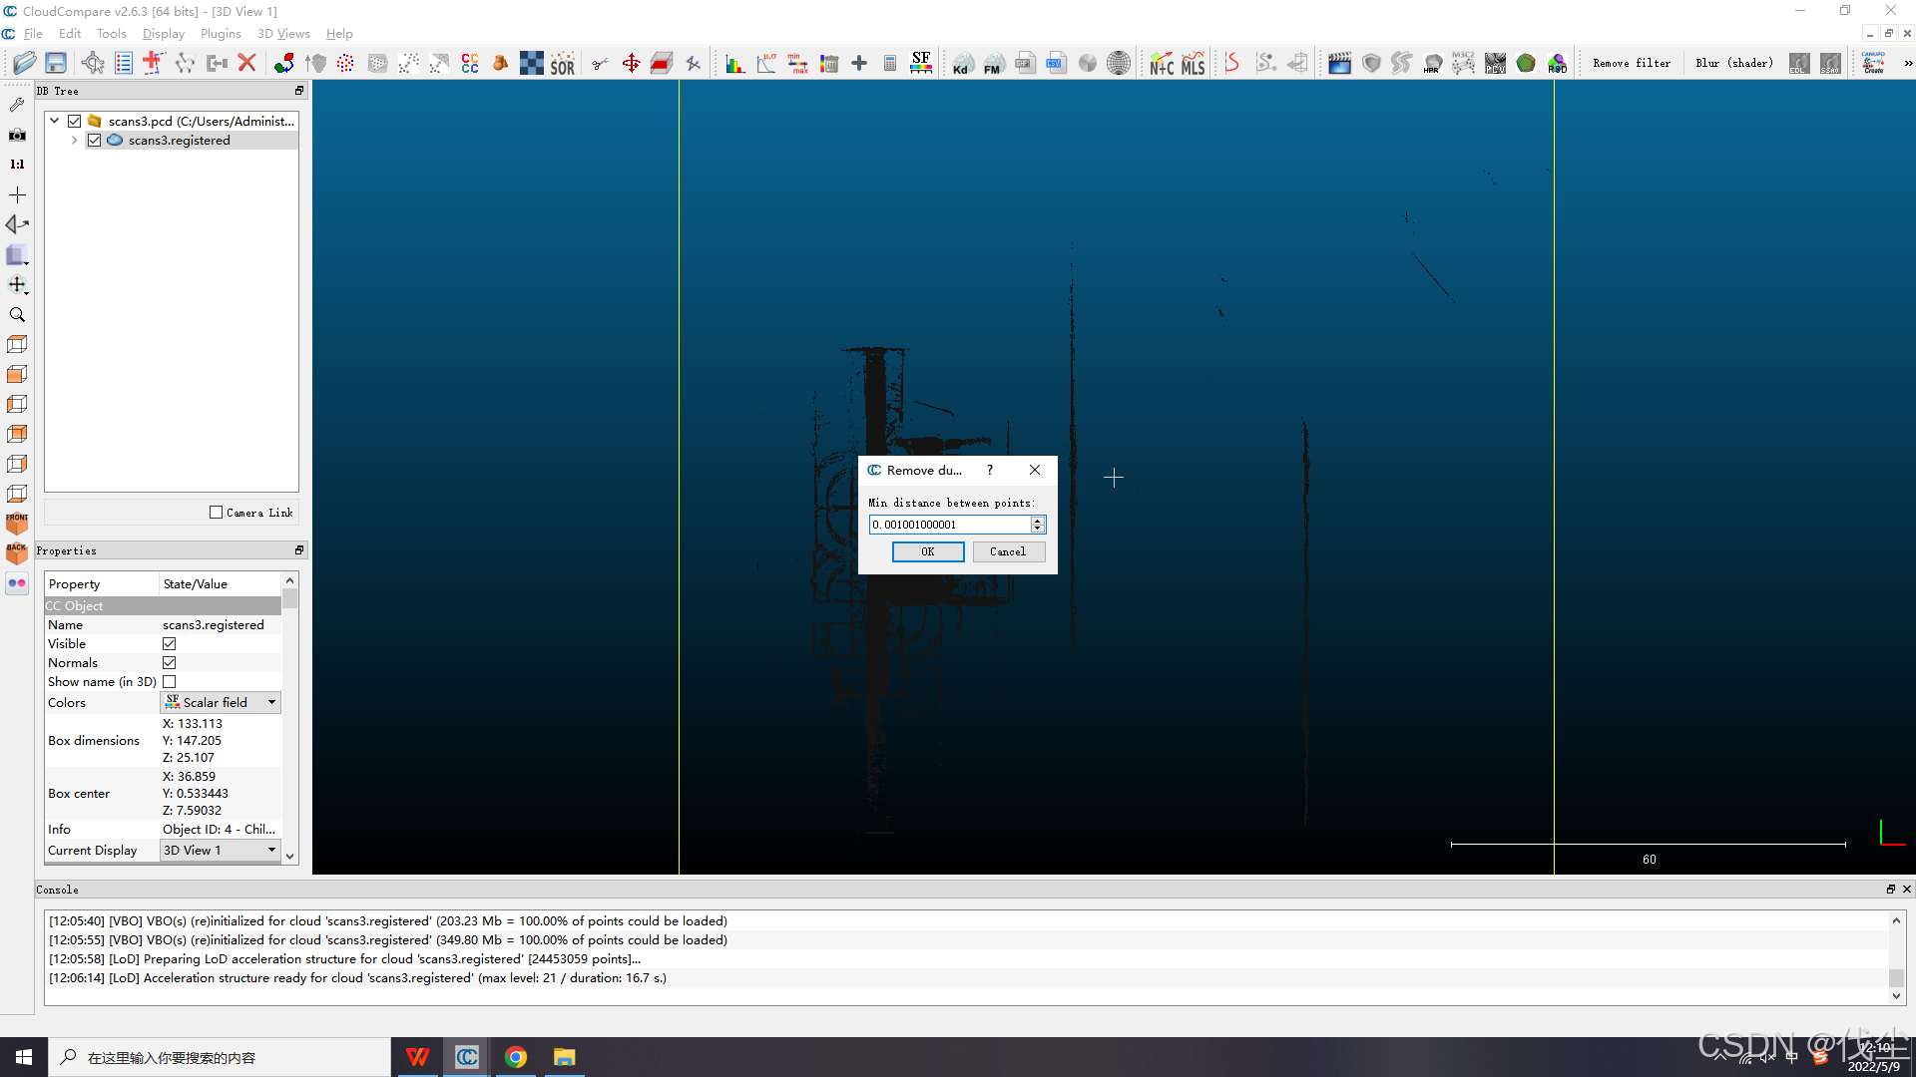1916x1077 pixels.
Task: Click the translate/rotate red arrows icon
Action: tap(631, 64)
